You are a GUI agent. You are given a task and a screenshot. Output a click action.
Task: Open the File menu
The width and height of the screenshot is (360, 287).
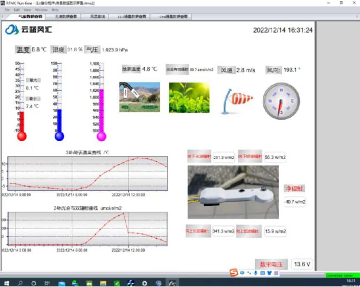tap(7, 10)
